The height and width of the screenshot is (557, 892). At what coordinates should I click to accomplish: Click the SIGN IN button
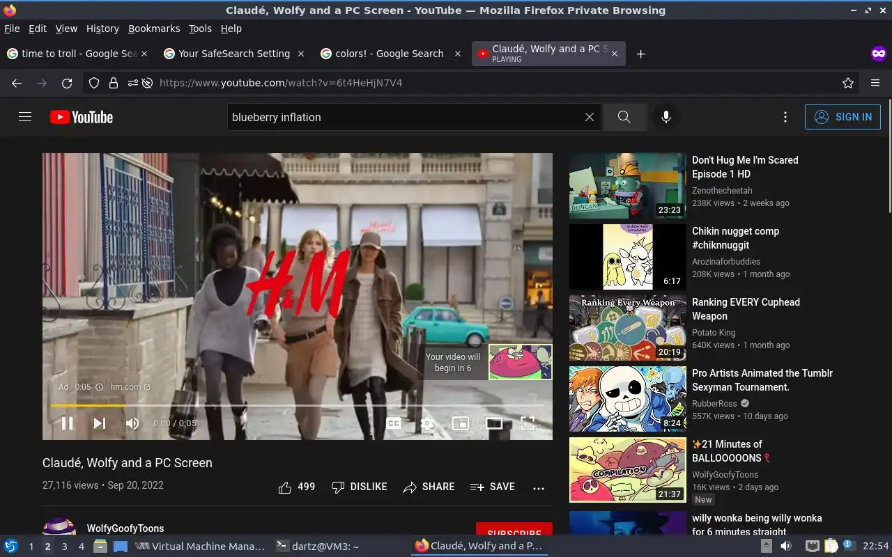[x=843, y=117]
